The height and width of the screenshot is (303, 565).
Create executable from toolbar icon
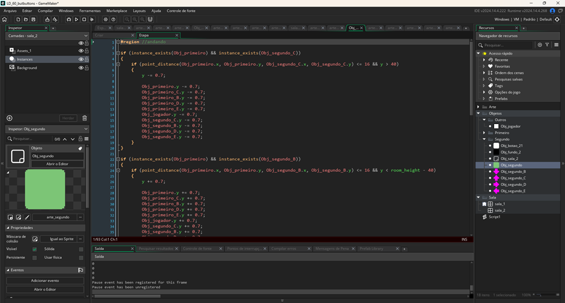coord(47,19)
